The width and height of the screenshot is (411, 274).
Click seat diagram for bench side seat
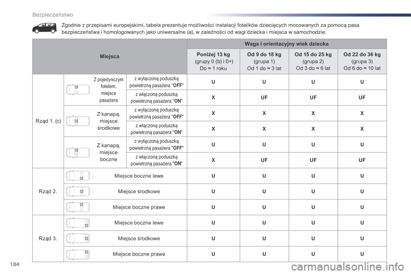(78, 152)
